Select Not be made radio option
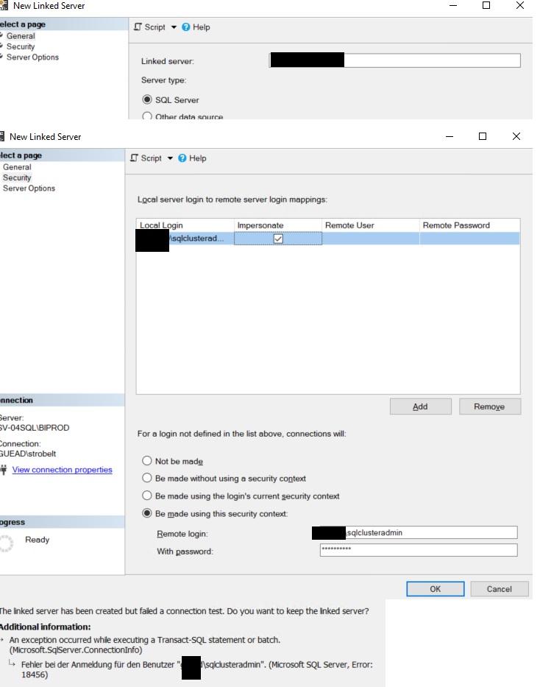The width and height of the screenshot is (540, 687). 147,461
